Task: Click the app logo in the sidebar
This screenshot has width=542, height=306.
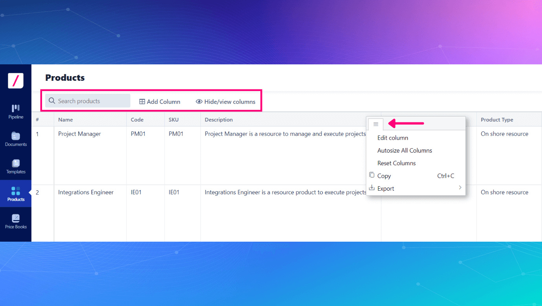Action: pyautogui.click(x=16, y=81)
